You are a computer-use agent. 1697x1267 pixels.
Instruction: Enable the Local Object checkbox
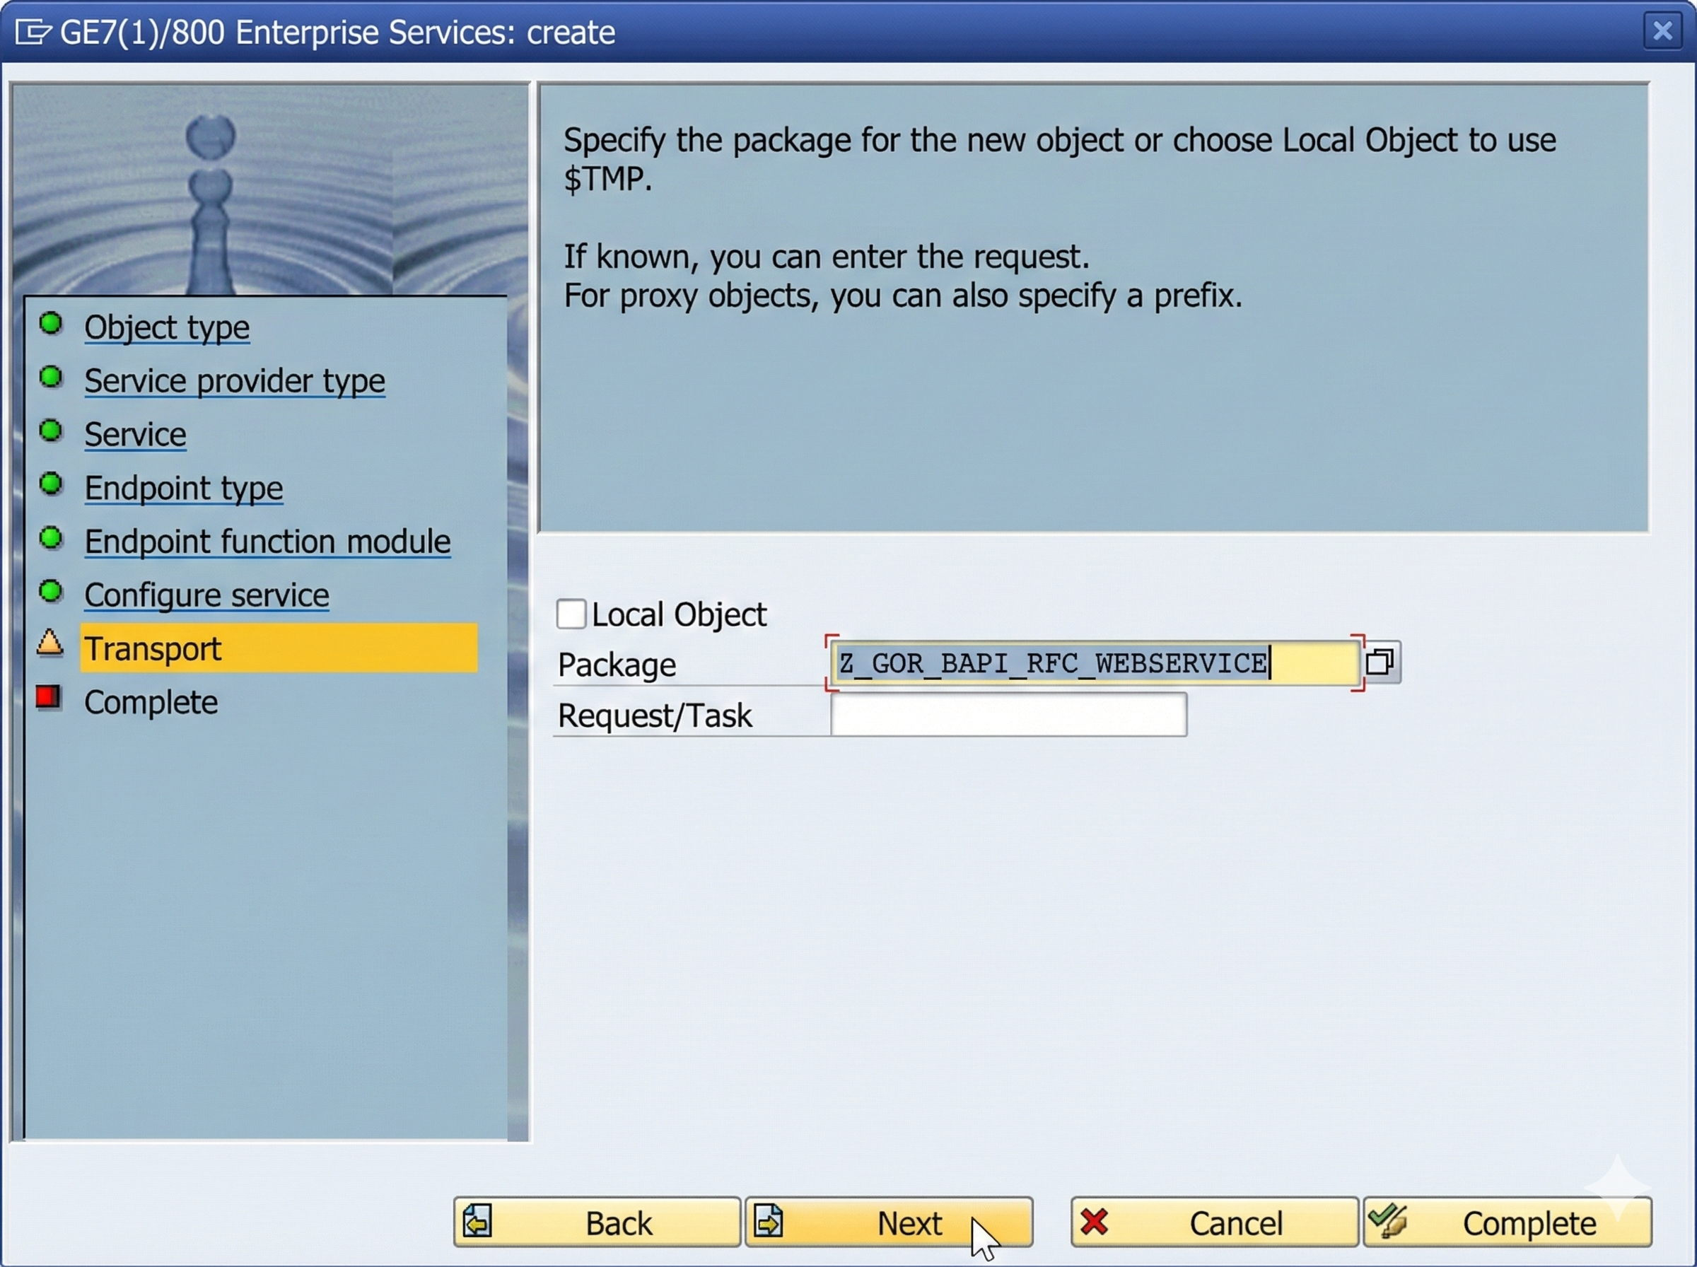pyautogui.click(x=571, y=614)
